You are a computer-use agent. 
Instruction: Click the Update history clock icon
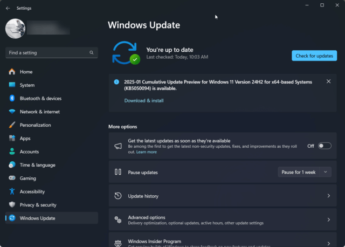tap(118, 196)
